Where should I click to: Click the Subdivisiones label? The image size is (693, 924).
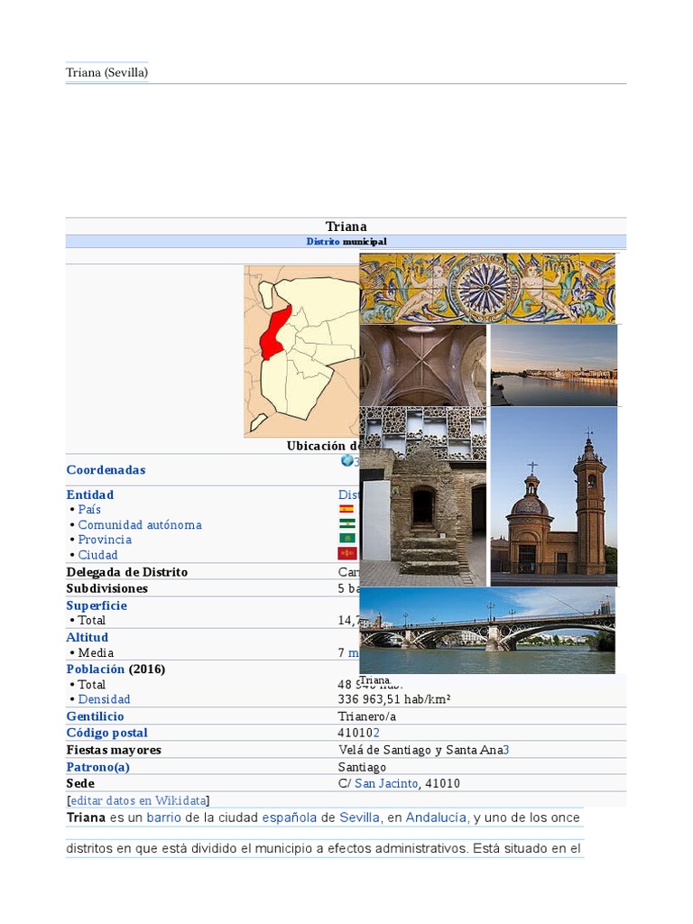[x=107, y=588]
